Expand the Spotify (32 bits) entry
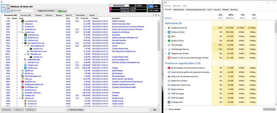This screenshot has width=277, height=113. 165,41
